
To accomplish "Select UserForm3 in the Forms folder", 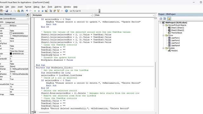I will point(175,43).
